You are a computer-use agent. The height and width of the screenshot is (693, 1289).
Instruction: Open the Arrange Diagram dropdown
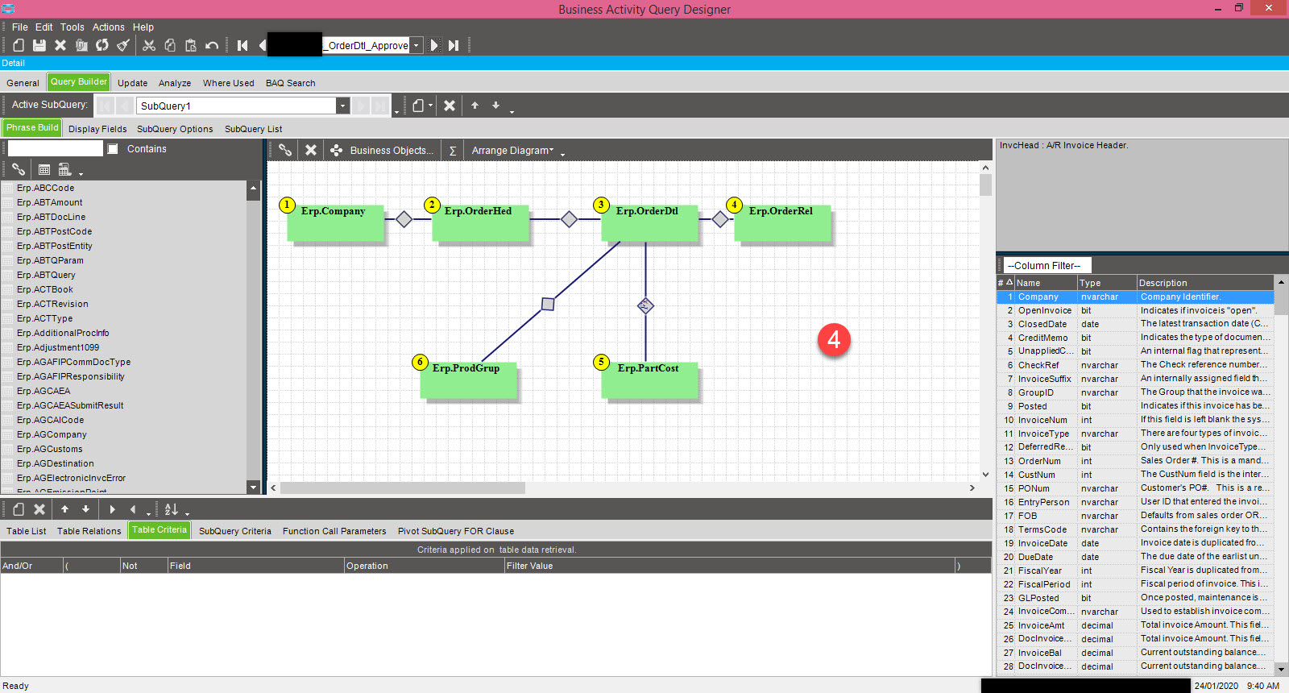pyautogui.click(x=513, y=151)
